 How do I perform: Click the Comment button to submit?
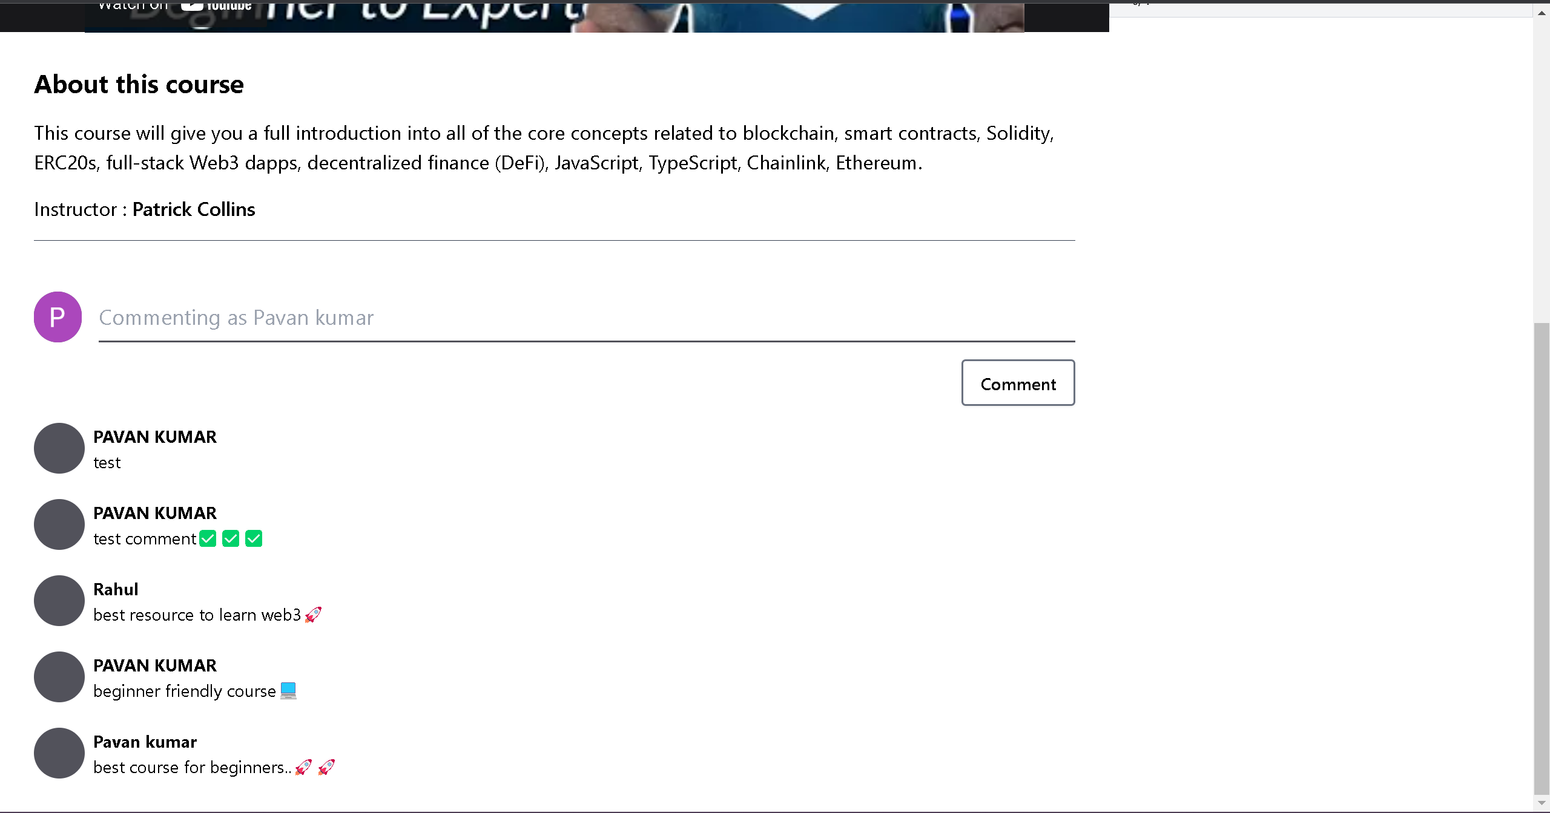[x=1018, y=383]
